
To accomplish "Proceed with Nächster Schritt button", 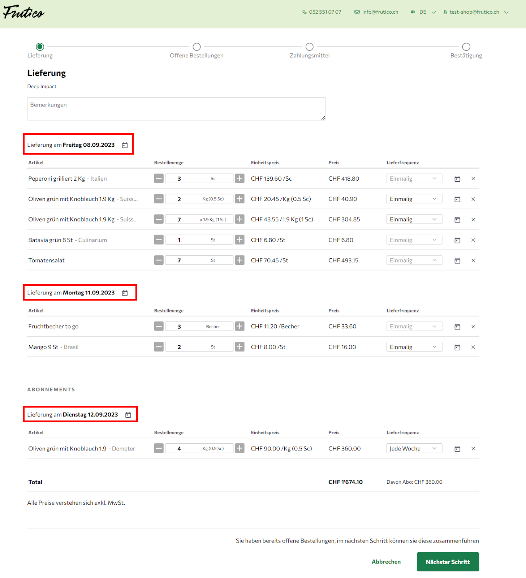I will coord(448,562).
